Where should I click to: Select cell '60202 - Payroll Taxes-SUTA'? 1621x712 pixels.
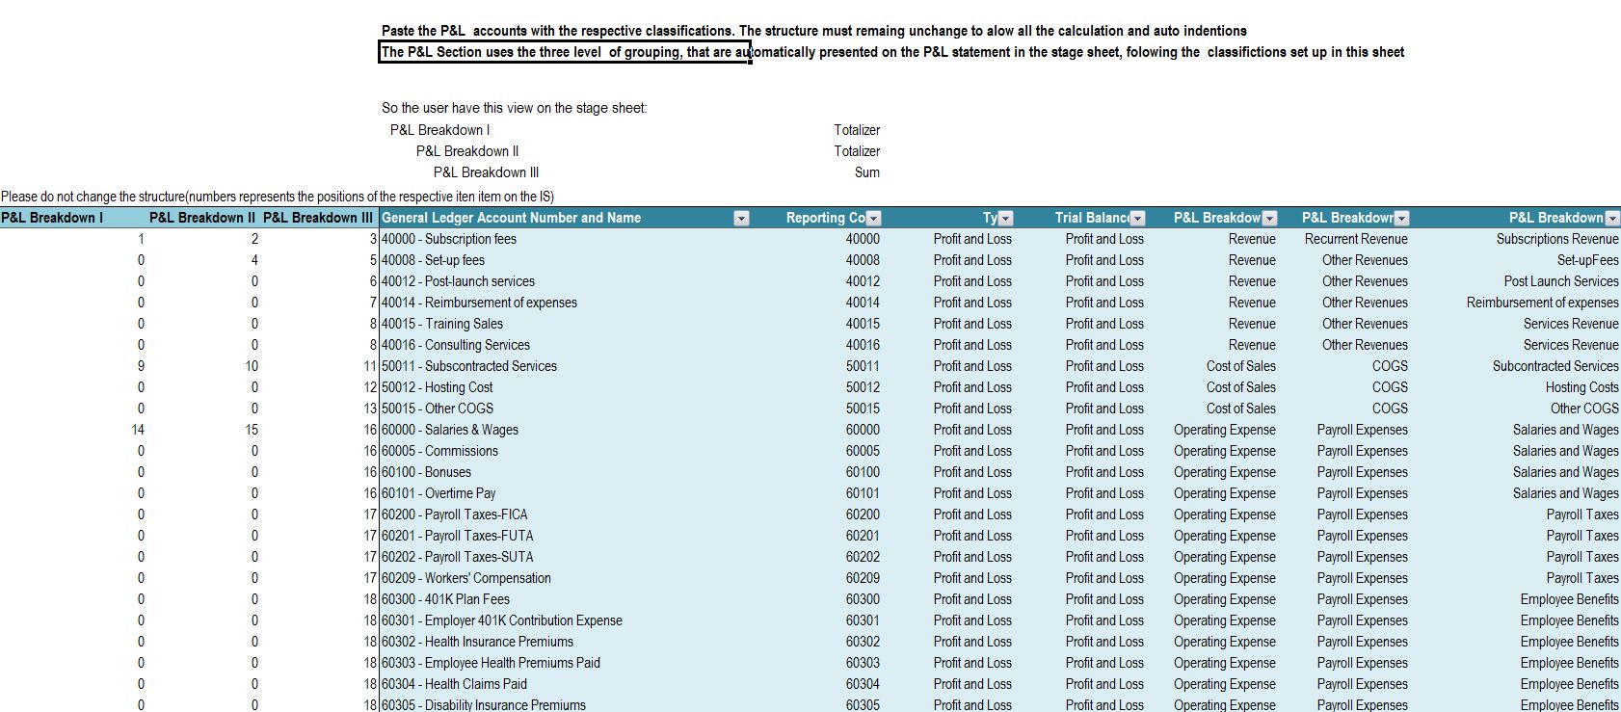tap(565, 557)
